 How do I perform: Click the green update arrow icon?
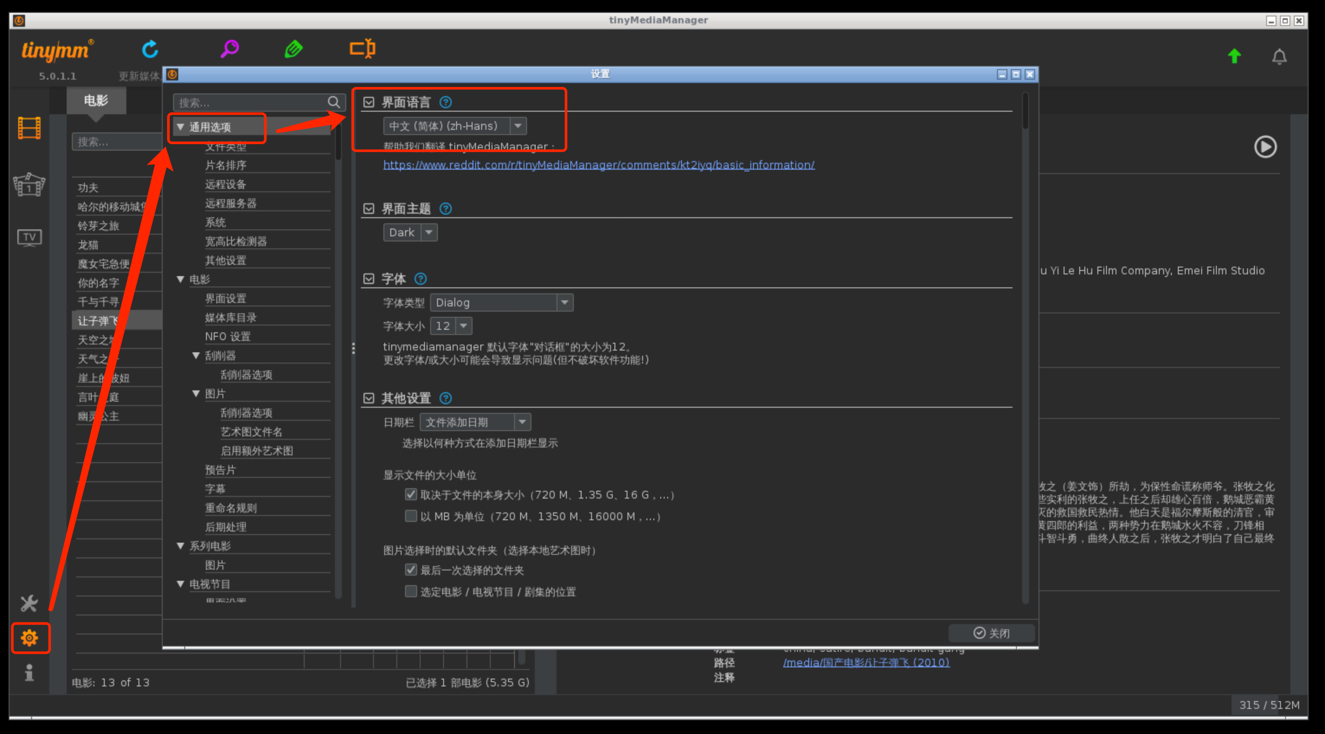tap(1234, 56)
